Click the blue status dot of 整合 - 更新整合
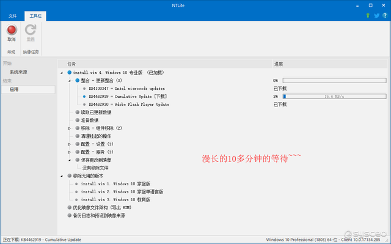This screenshot has width=391, height=244. 78,81
